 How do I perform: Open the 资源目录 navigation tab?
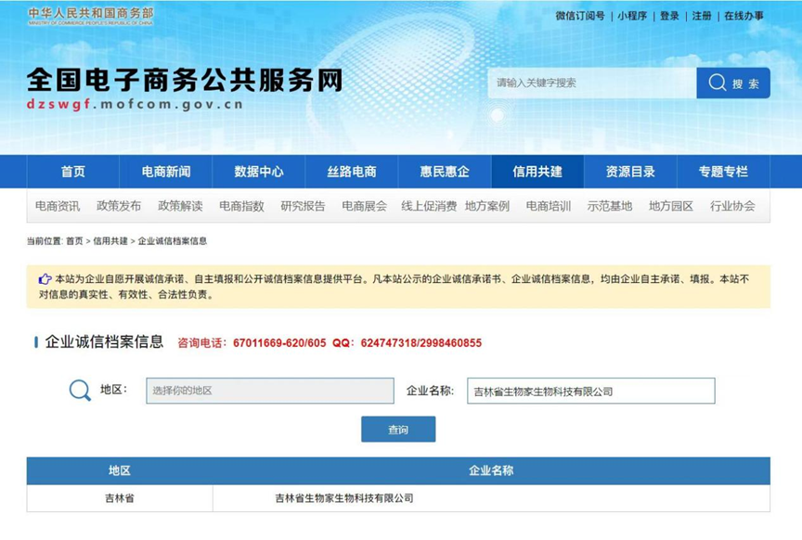pyautogui.click(x=630, y=172)
